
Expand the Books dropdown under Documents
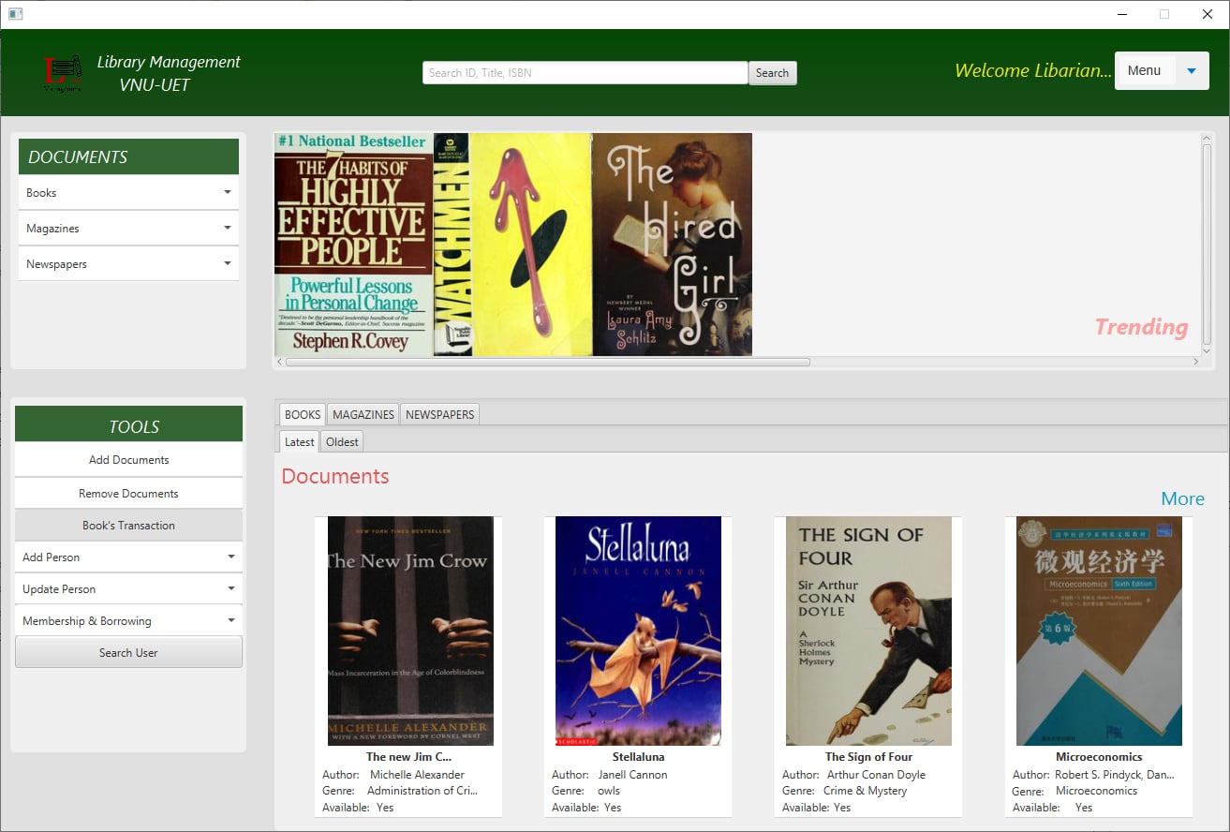128,193
